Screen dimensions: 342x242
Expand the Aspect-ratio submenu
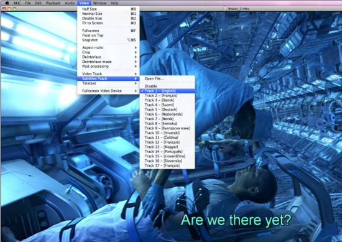108,47
